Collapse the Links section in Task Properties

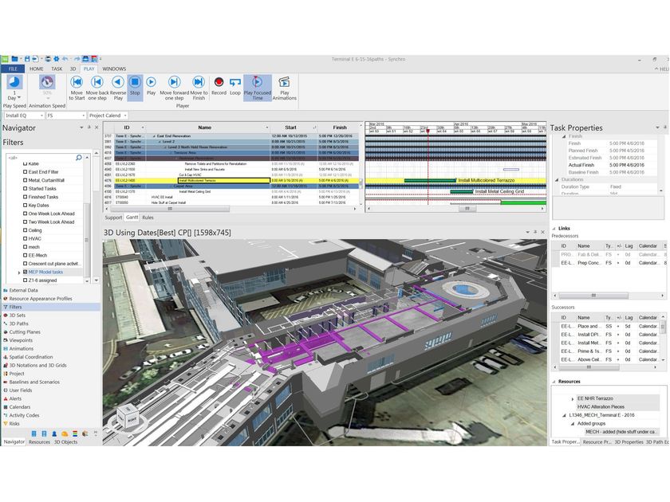554,229
